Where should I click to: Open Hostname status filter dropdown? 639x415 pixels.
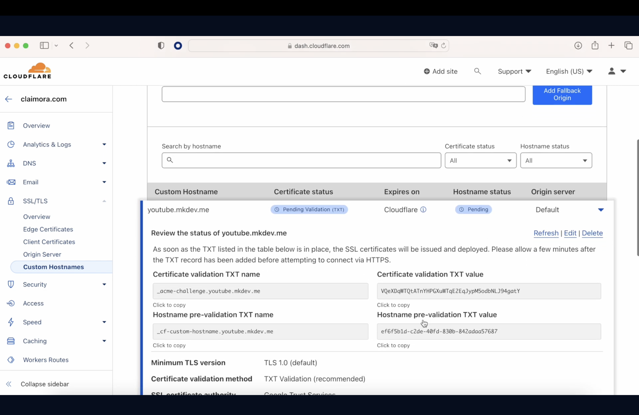pos(556,161)
